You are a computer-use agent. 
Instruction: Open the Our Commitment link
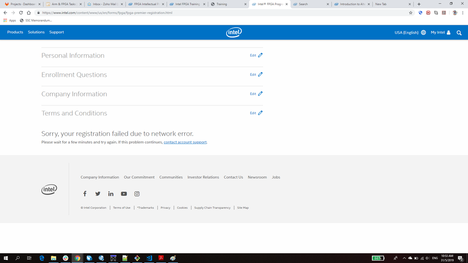click(139, 177)
